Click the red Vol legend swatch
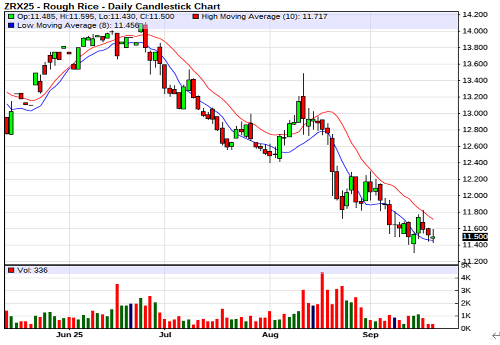The height and width of the screenshot is (345, 500). [11, 270]
